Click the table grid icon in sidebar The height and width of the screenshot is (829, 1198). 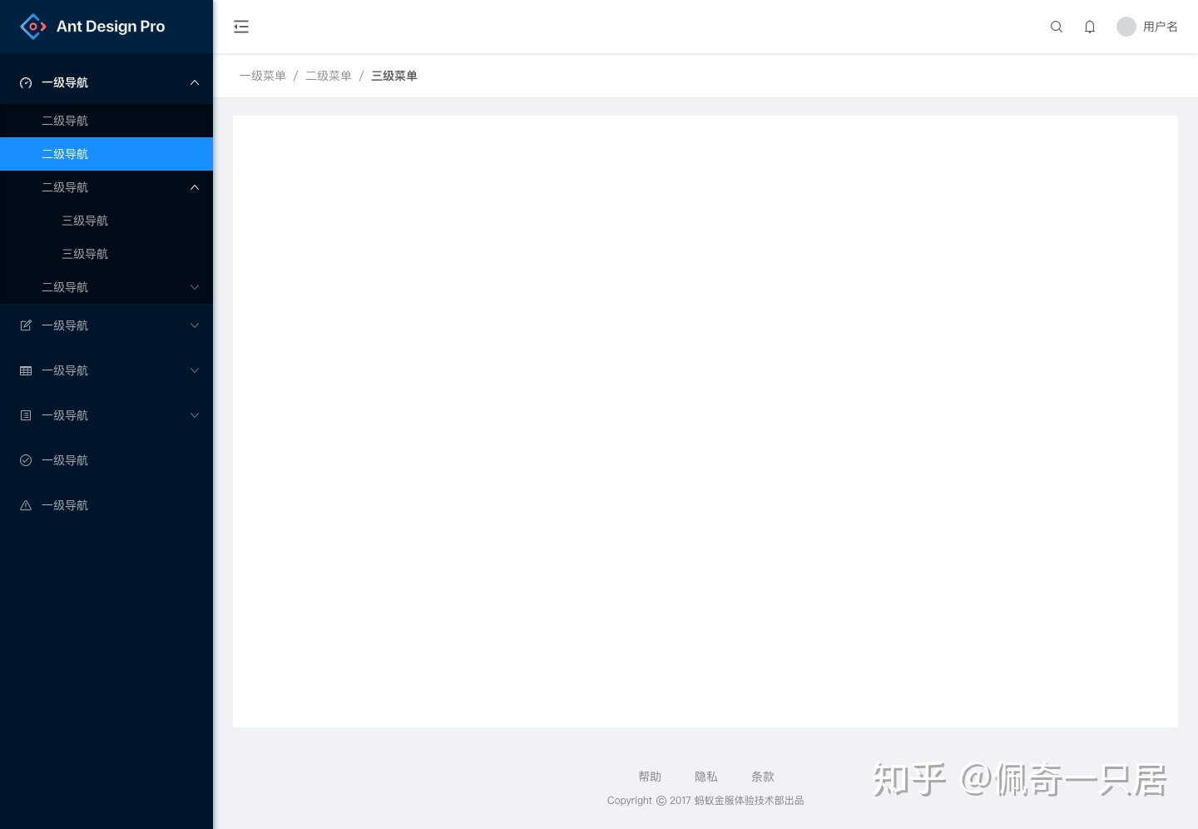point(26,370)
